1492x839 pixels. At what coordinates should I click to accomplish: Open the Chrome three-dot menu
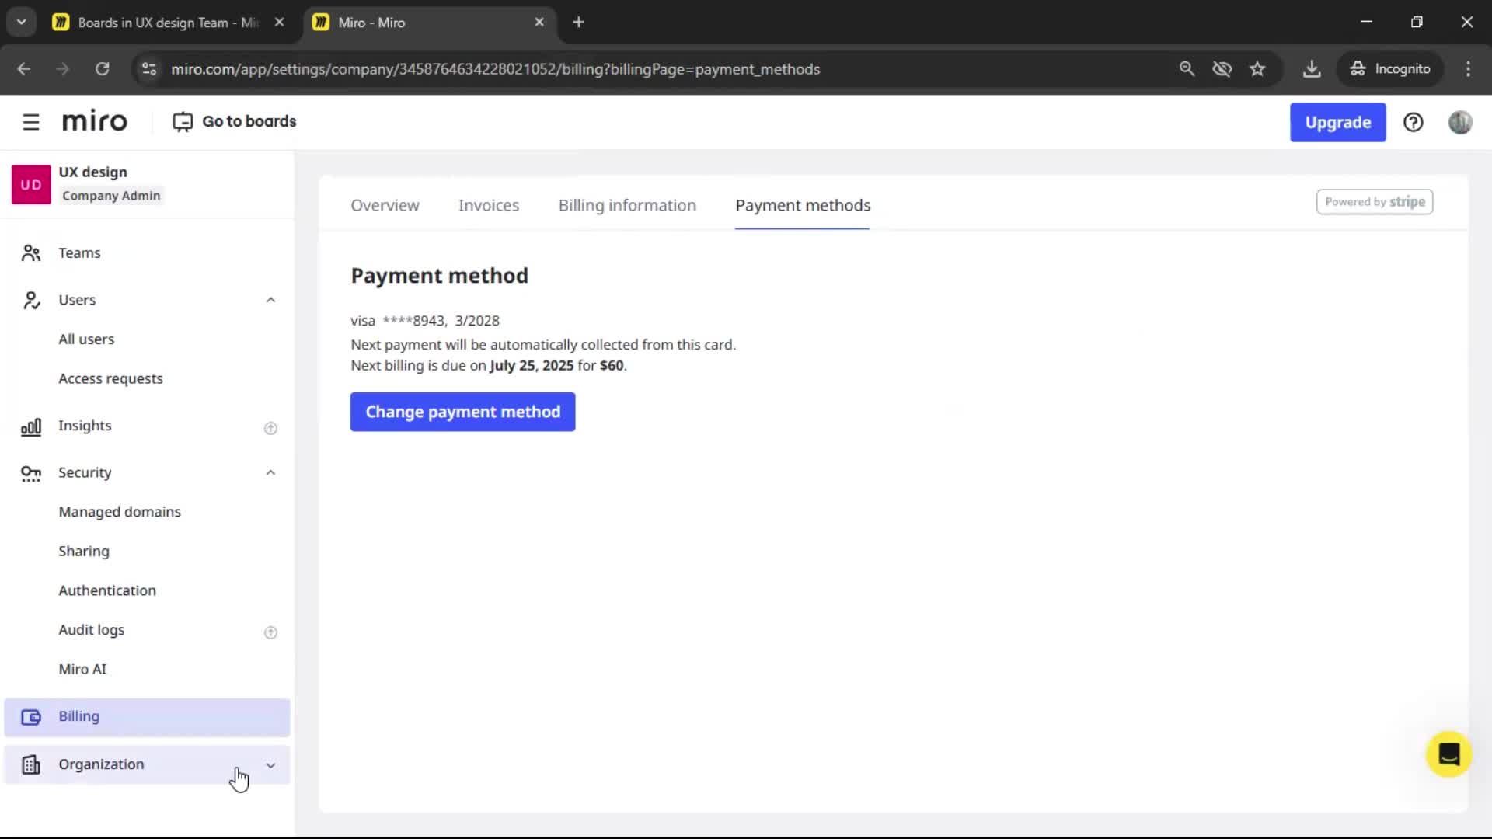tap(1468, 69)
